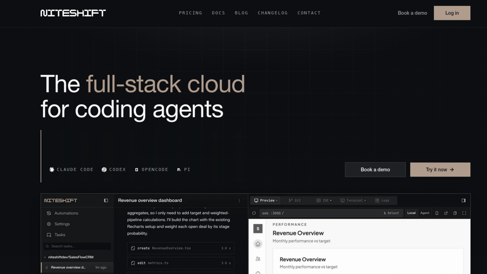Switch the preview to Local
The width and height of the screenshot is (487, 274).
[412, 213]
